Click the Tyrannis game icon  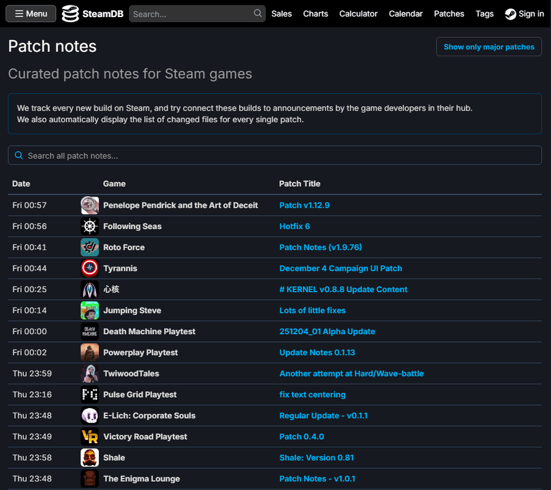(90, 269)
